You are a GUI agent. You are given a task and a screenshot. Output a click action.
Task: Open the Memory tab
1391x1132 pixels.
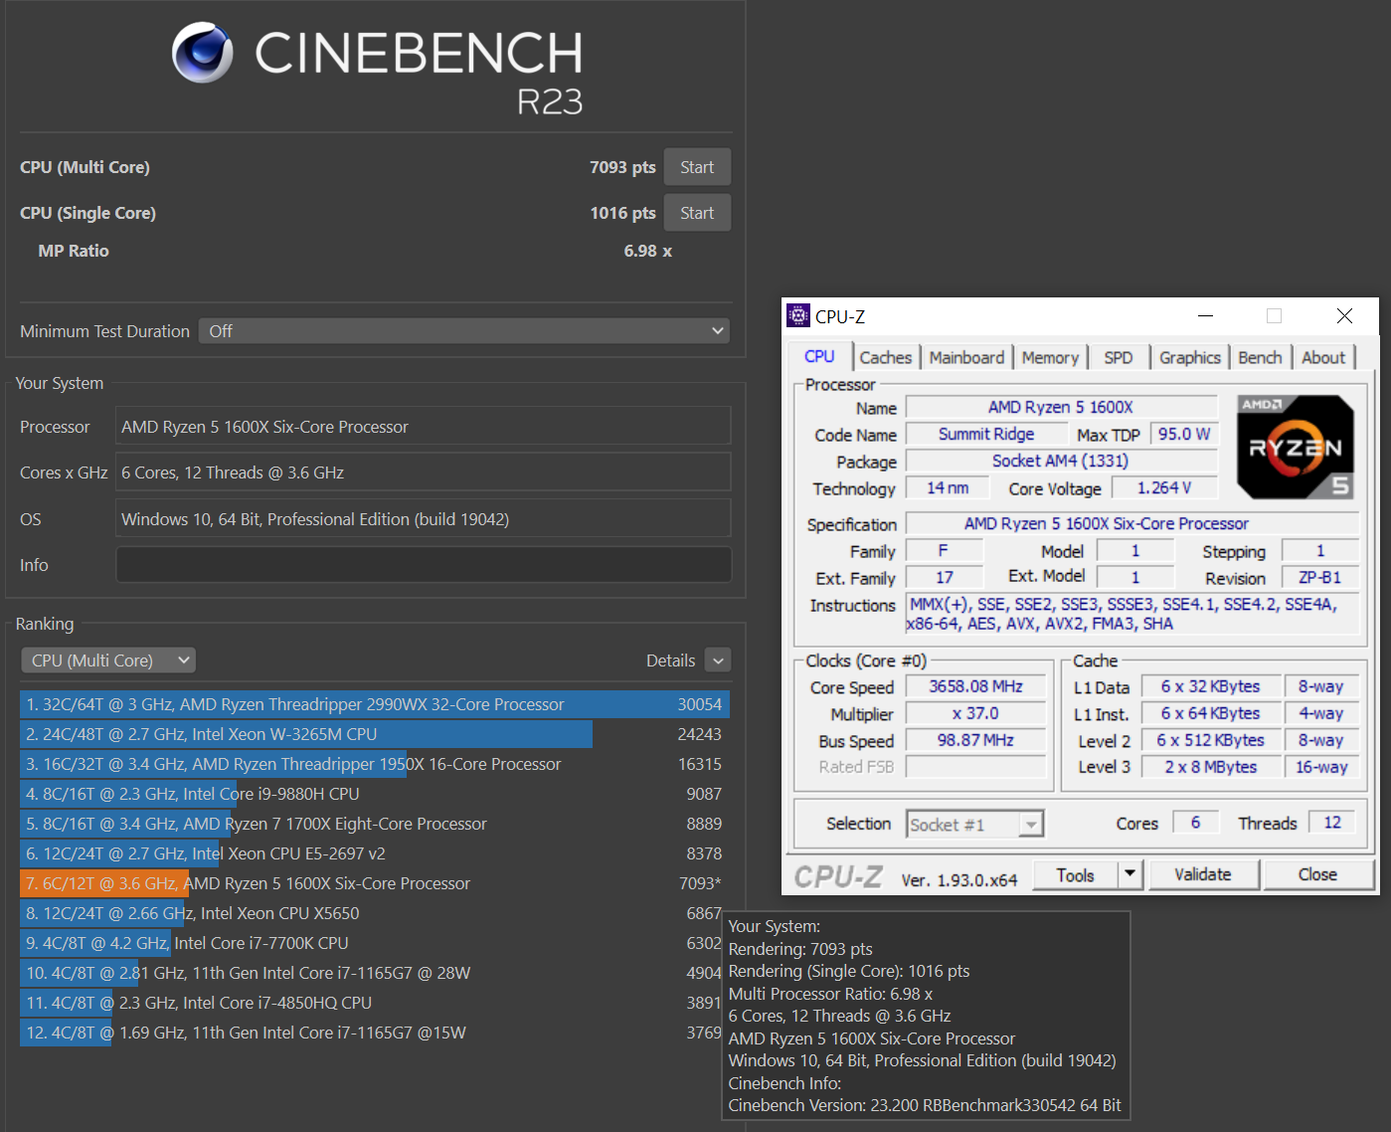(x=1050, y=357)
